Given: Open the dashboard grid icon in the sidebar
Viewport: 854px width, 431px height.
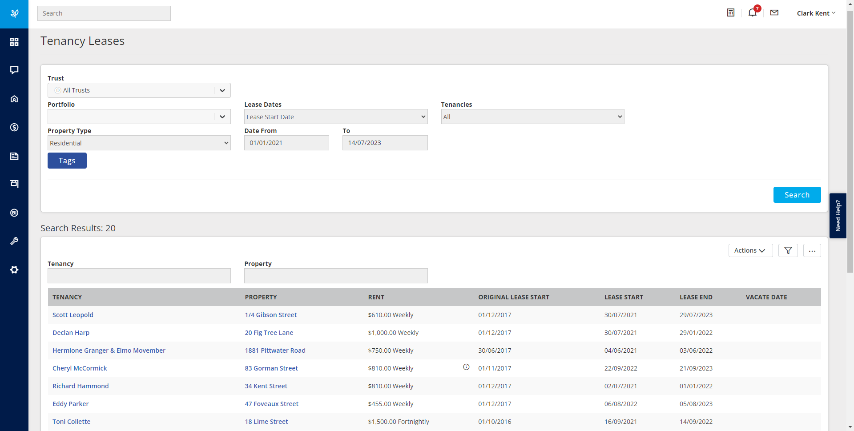Looking at the screenshot, I should [x=14, y=42].
